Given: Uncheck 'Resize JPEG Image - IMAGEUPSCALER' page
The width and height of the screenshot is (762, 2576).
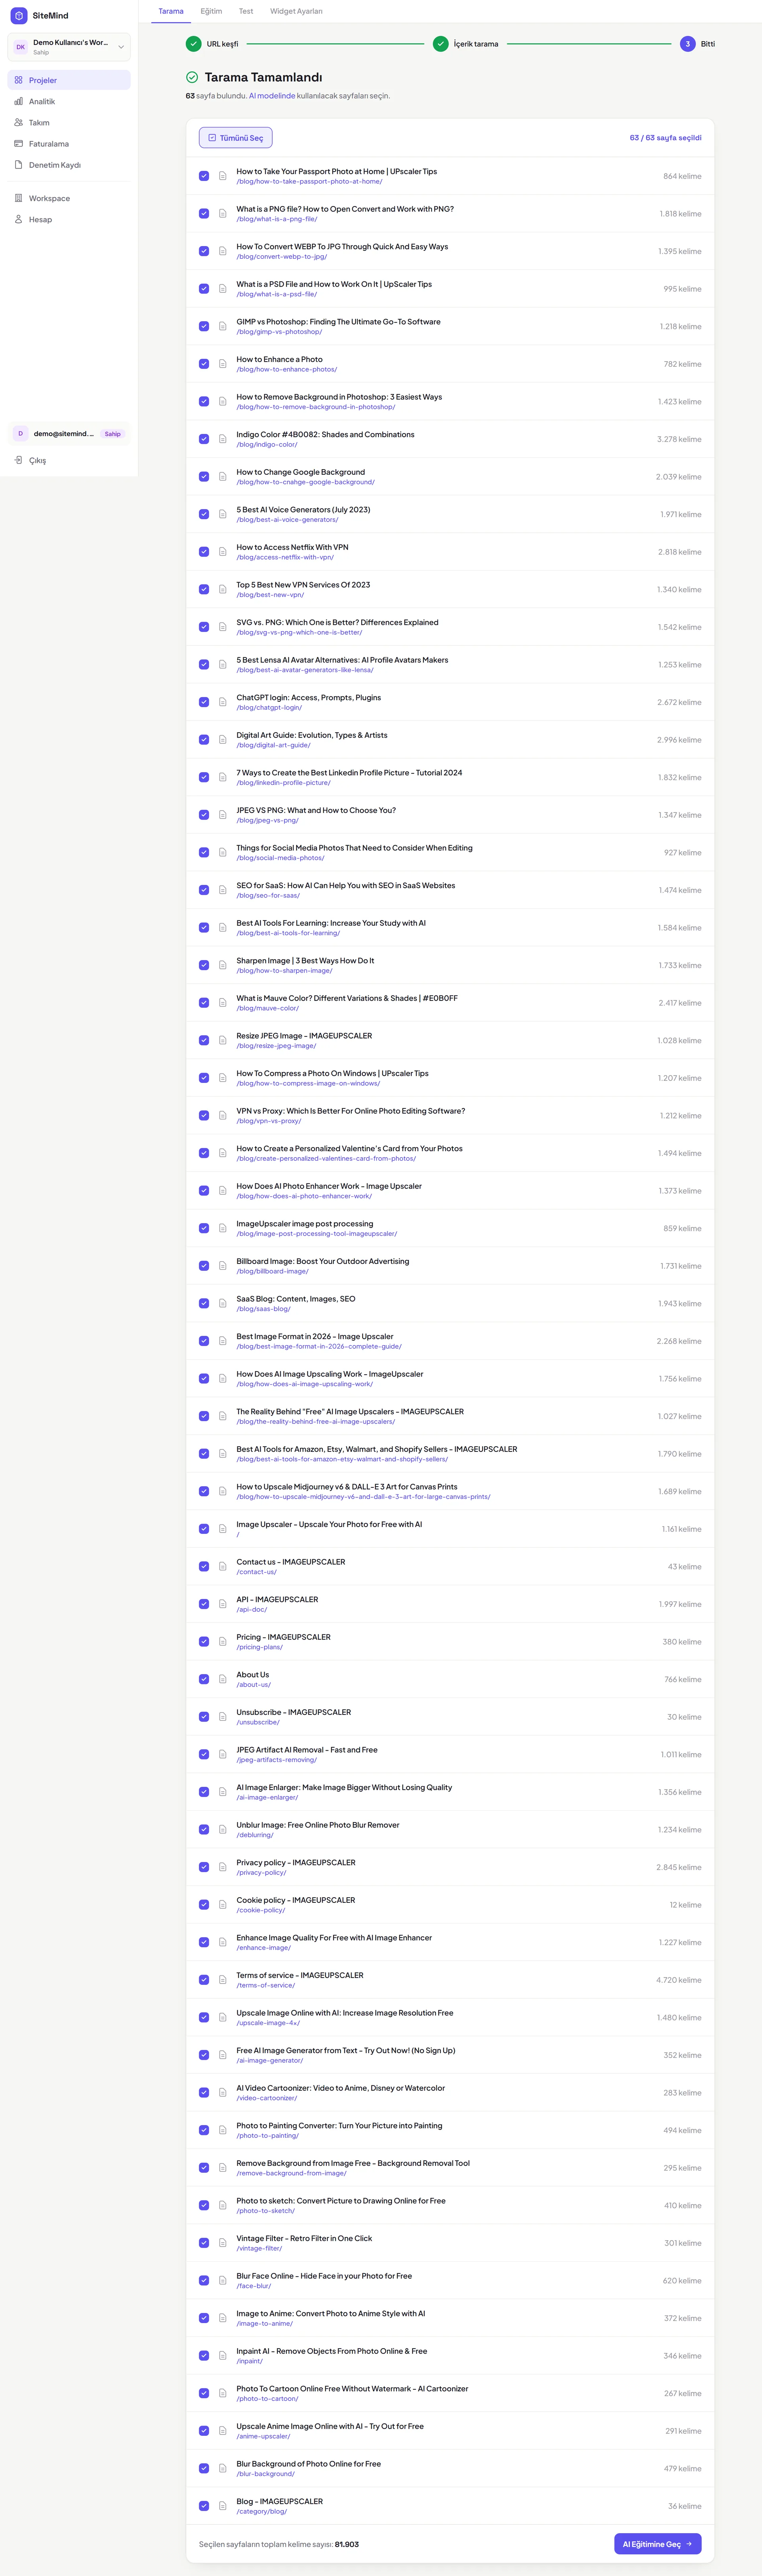Looking at the screenshot, I should pos(204,1040).
